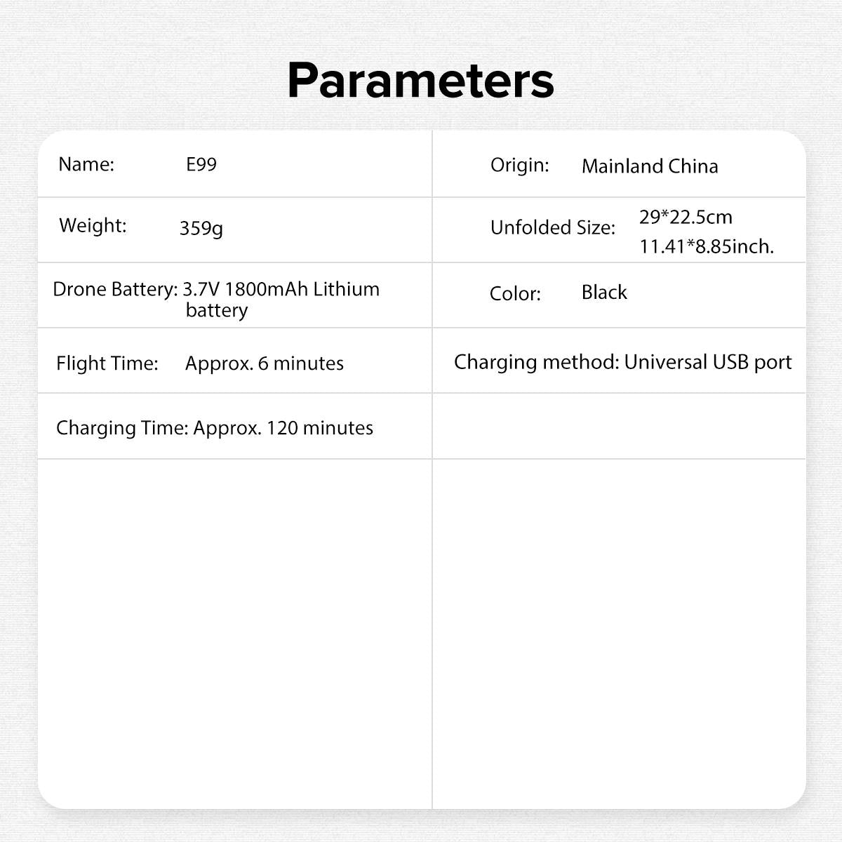Select the "Origin:" label

[x=519, y=166]
